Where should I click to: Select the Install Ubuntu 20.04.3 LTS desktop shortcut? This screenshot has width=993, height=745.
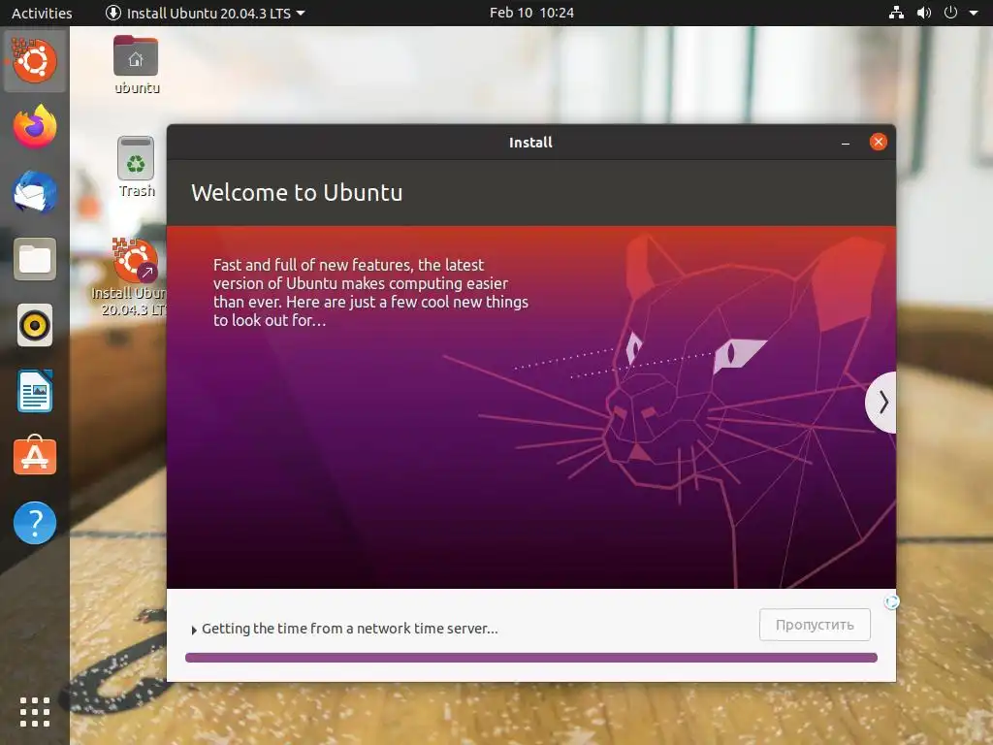pyautogui.click(x=134, y=276)
